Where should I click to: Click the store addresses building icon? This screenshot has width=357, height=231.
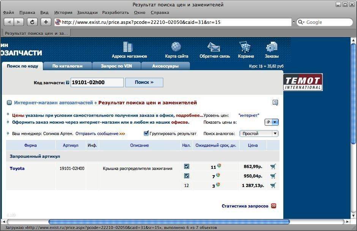pos(128,47)
